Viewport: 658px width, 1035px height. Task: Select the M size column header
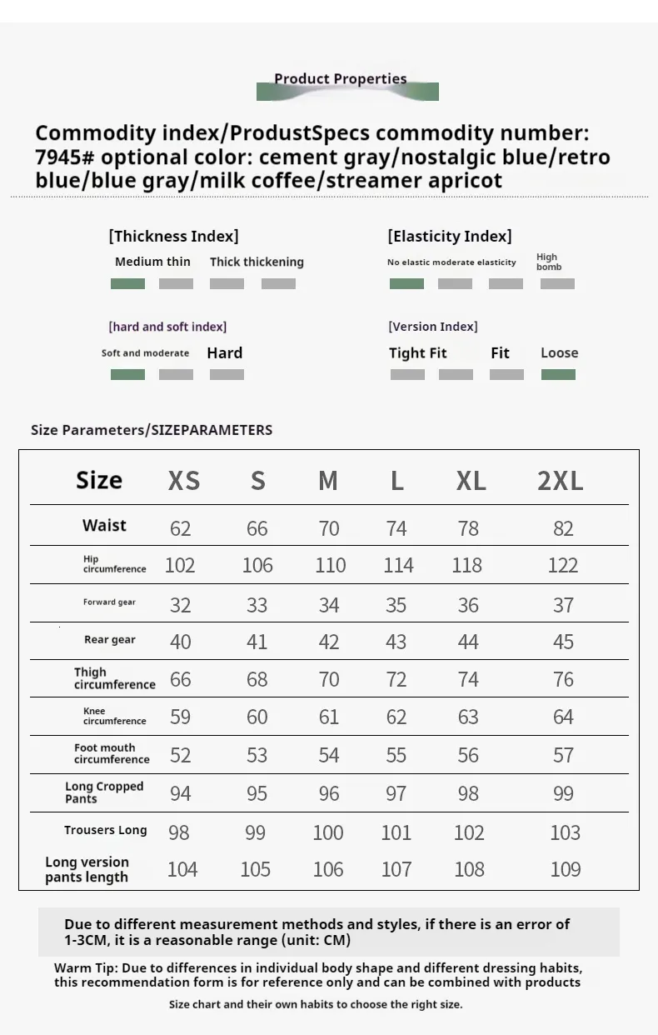328,481
